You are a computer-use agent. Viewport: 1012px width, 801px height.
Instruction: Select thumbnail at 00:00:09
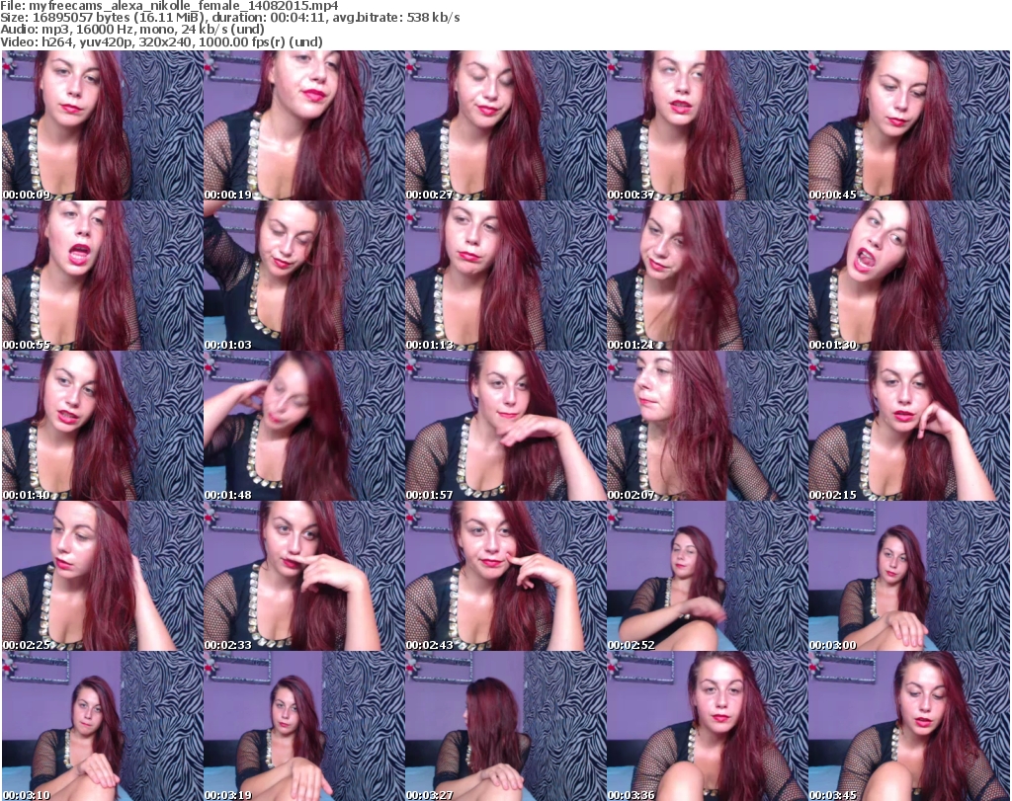pyautogui.click(x=102, y=125)
